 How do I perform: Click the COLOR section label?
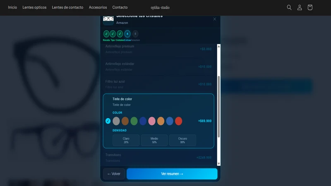[118, 112]
